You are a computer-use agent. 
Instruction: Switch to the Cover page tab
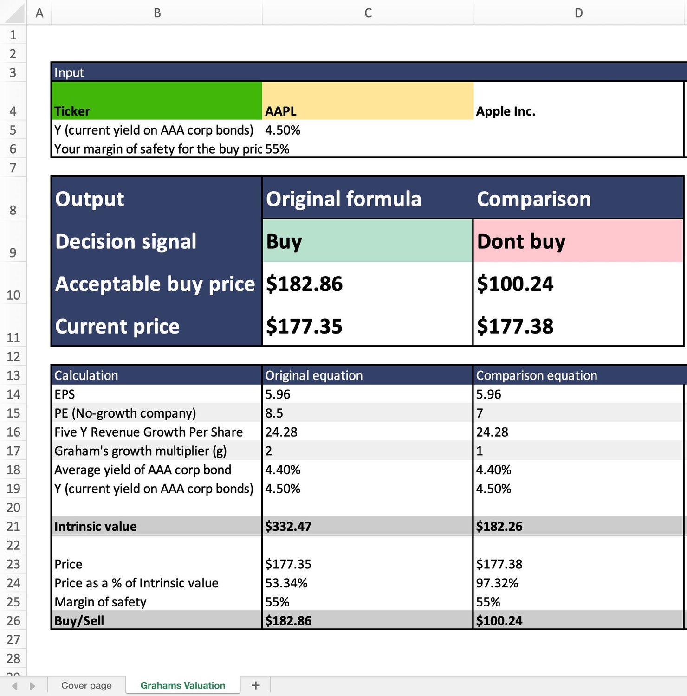[86, 685]
